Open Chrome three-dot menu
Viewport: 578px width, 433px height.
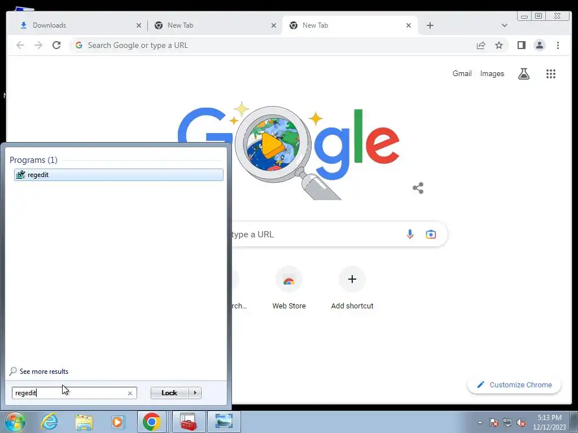pyautogui.click(x=558, y=45)
